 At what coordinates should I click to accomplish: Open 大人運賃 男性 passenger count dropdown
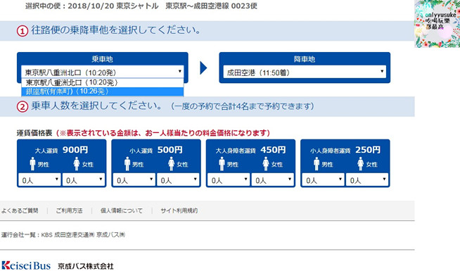pos(39,179)
